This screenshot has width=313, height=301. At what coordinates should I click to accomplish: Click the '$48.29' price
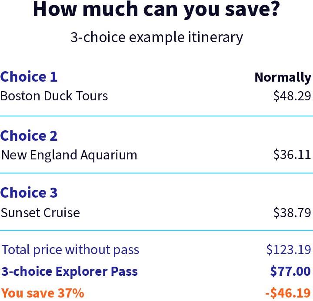coord(292,96)
